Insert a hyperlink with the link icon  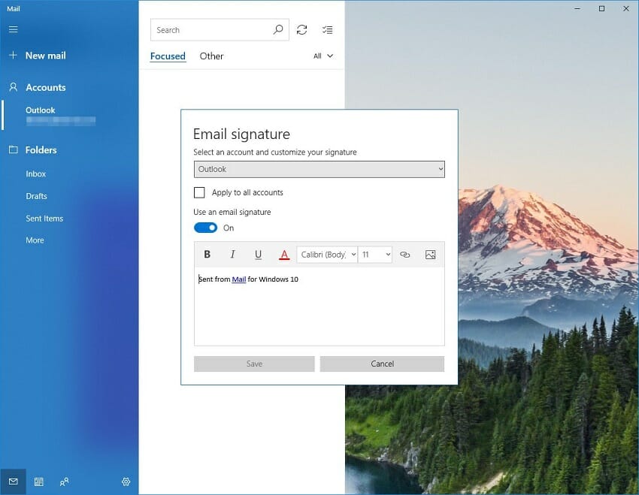pyautogui.click(x=404, y=255)
